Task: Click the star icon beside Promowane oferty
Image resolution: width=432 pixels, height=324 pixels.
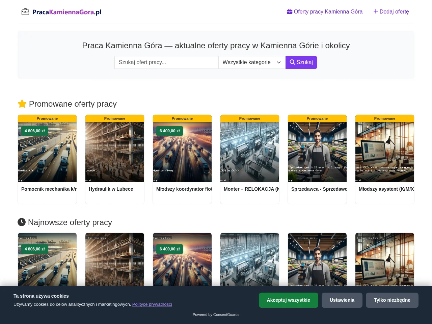Action: pos(22,104)
